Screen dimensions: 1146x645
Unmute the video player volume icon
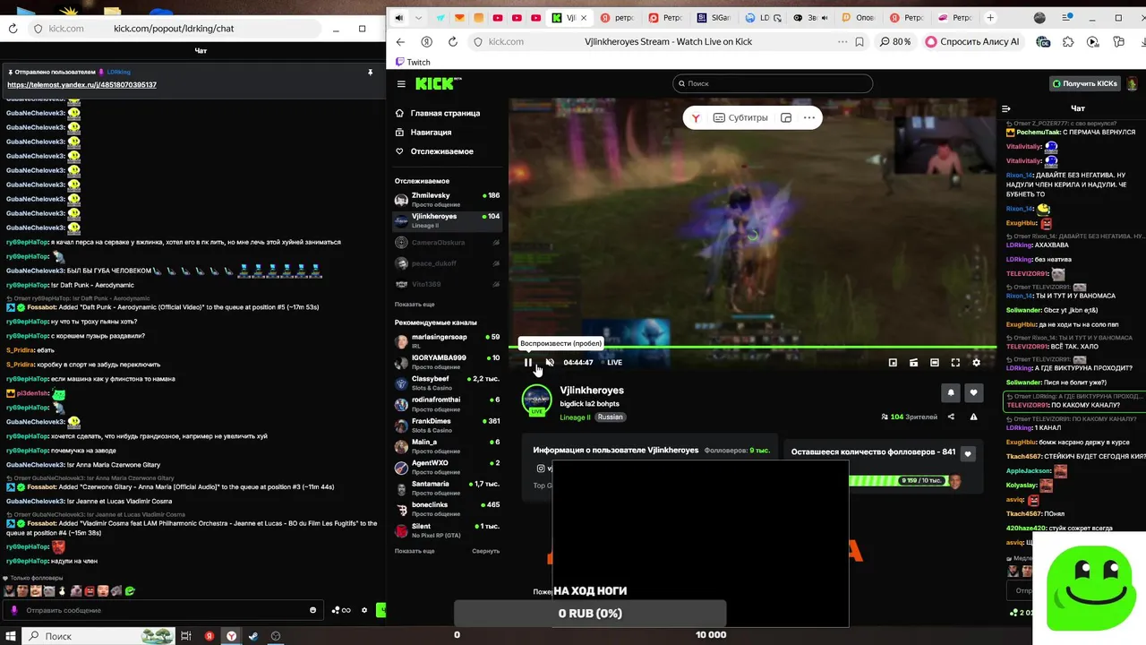pos(550,362)
